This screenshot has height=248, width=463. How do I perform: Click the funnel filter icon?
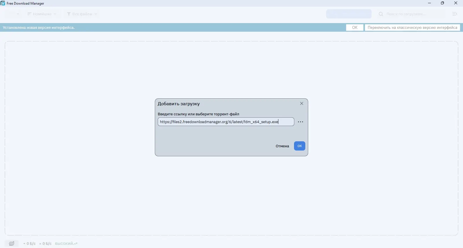69,14
